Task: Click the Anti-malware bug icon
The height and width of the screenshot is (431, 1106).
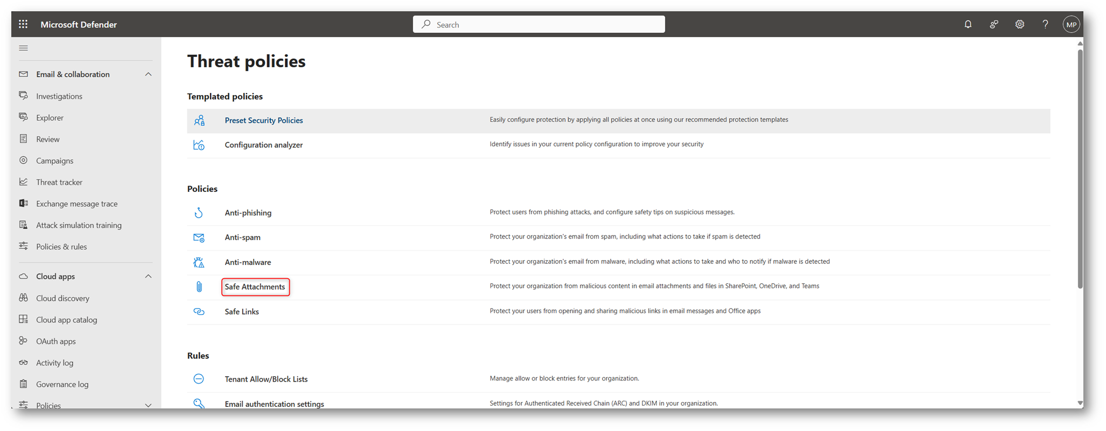Action: tap(199, 262)
